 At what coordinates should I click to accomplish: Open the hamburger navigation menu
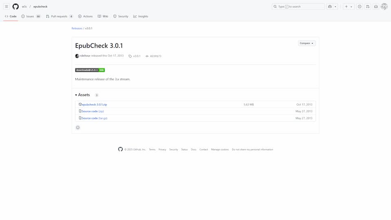pos(7,7)
